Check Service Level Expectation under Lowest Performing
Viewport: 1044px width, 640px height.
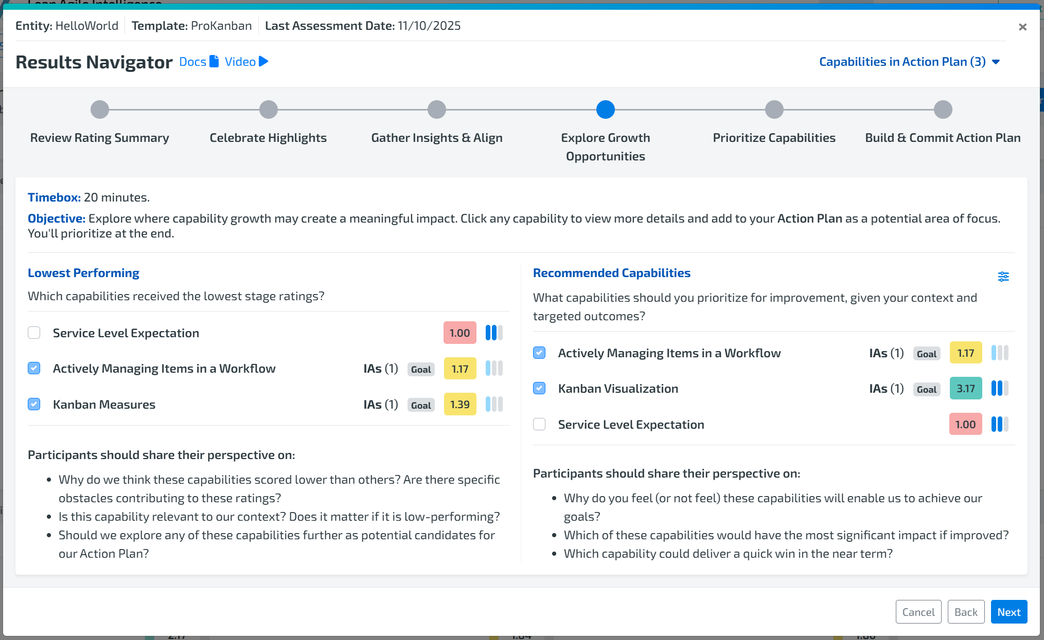click(34, 333)
